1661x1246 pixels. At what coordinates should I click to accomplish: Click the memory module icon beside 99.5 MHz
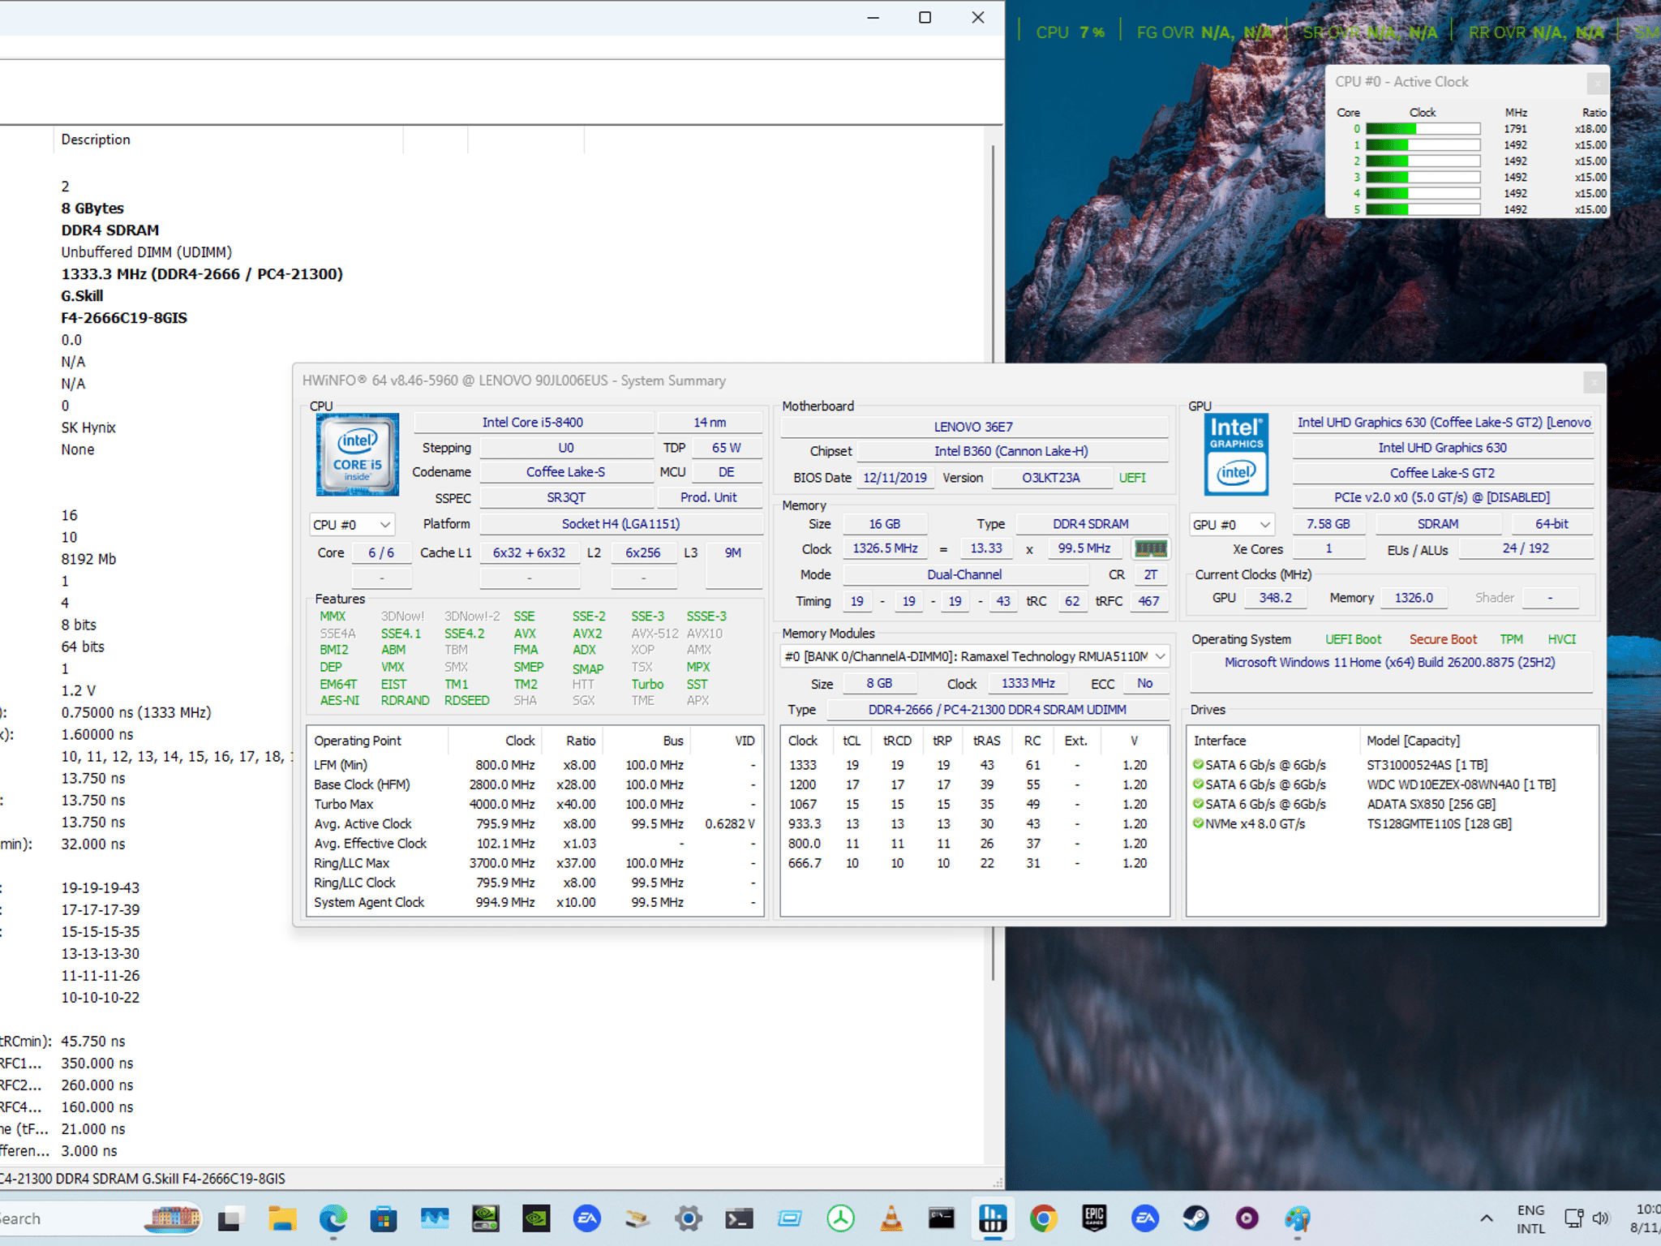(x=1150, y=549)
